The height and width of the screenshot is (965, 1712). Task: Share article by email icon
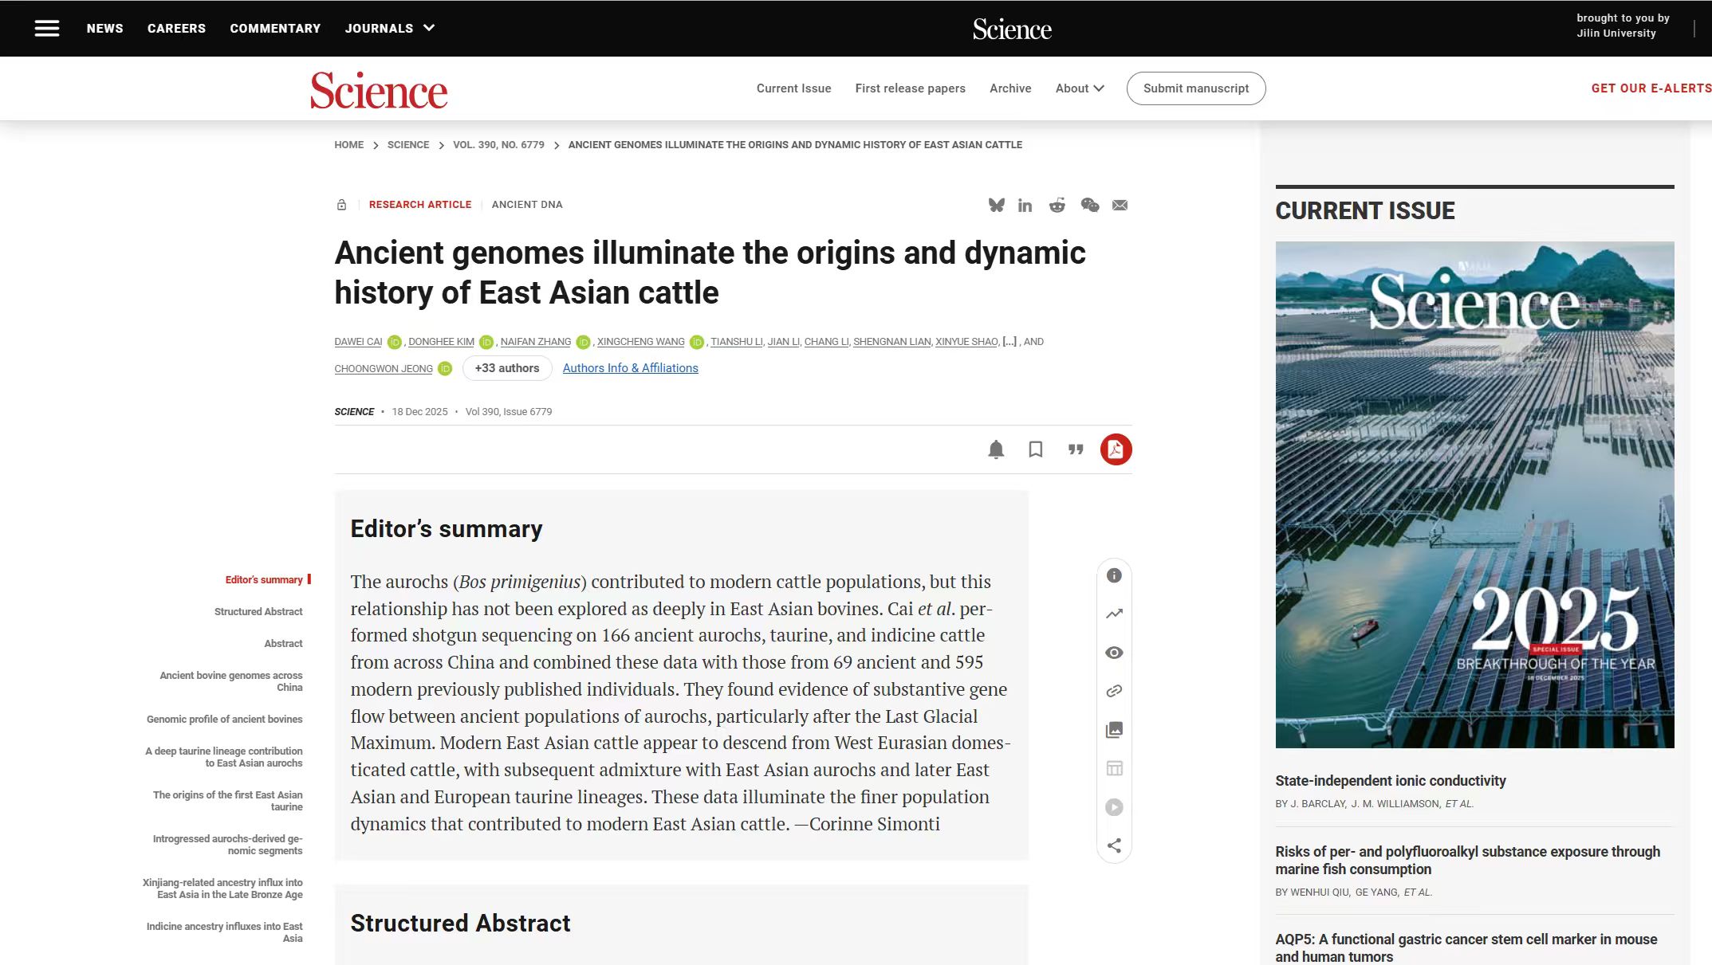[x=1120, y=205]
